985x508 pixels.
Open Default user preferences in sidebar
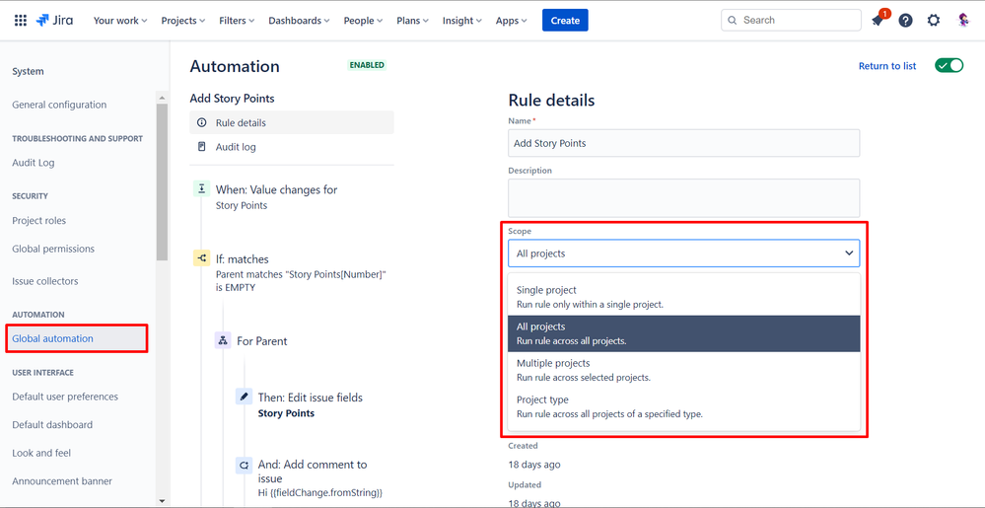tap(65, 397)
